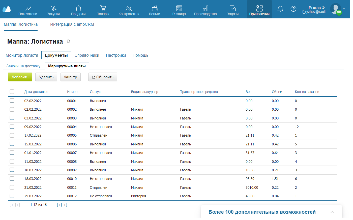Click the Фильтр button
Viewport: 353px width, 220px height.
point(71,77)
